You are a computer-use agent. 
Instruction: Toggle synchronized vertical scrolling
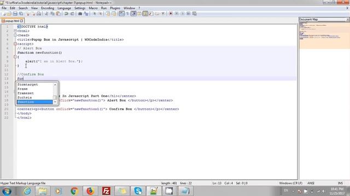(108, 14)
